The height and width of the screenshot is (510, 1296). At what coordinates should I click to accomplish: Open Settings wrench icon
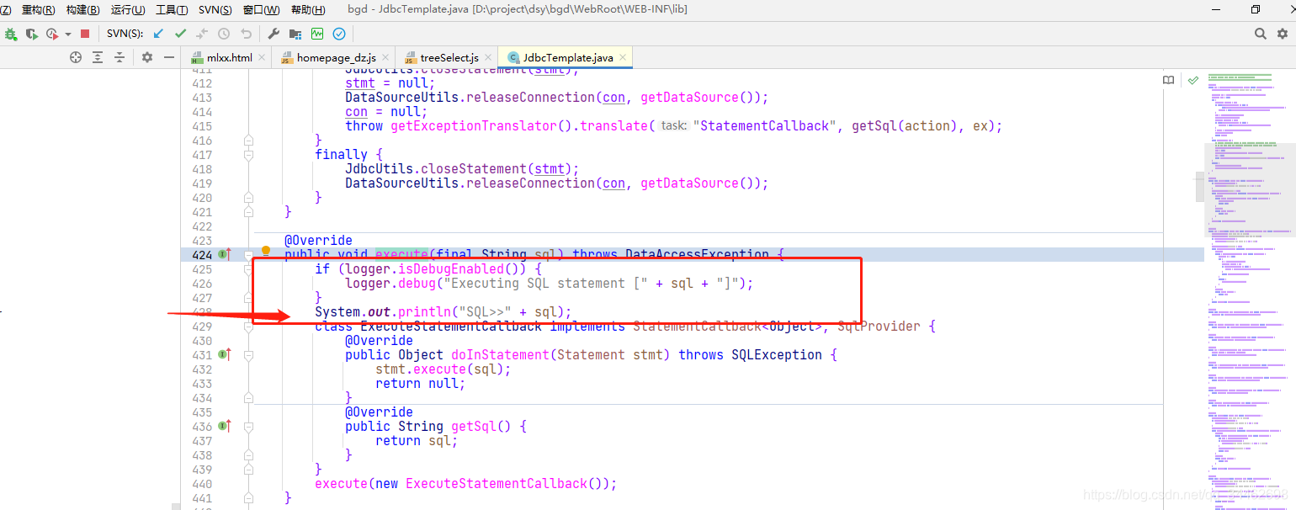(274, 34)
